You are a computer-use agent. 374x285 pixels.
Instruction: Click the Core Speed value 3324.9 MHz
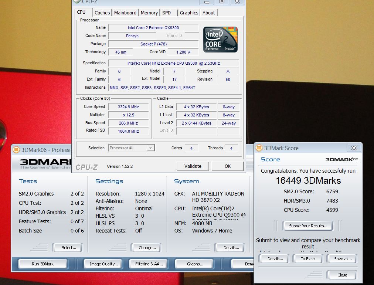(x=128, y=107)
